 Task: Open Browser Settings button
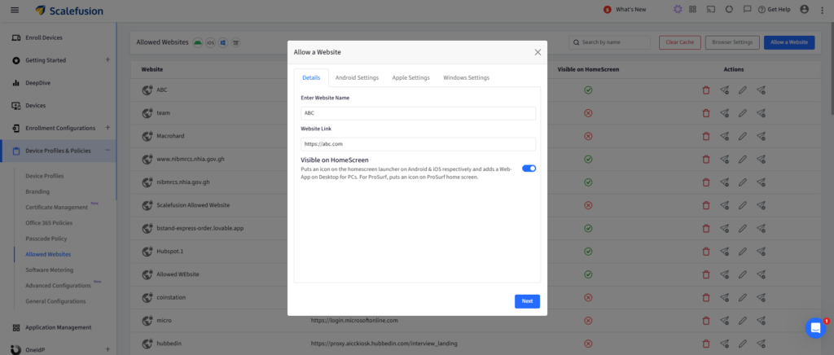tap(732, 42)
